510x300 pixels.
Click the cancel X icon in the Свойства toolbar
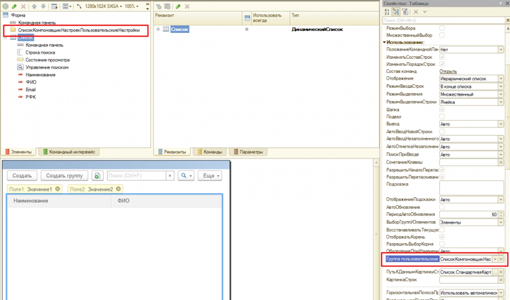[416, 12]
